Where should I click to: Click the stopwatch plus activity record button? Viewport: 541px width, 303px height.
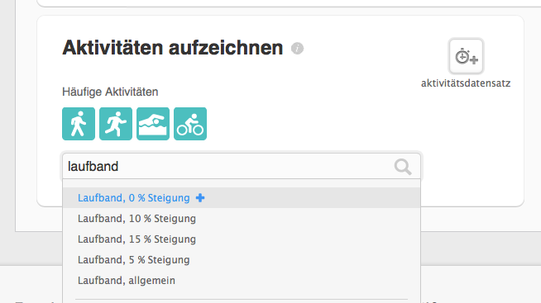click(466, 56)
